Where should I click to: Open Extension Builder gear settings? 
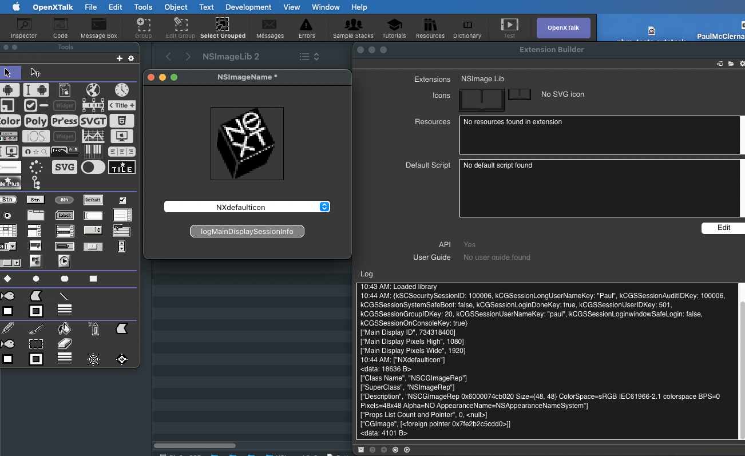[x=742, y=64]
